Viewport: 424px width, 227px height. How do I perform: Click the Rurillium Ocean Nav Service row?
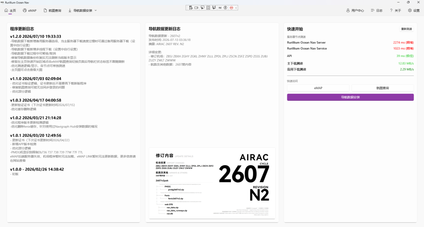click(350, 49)
